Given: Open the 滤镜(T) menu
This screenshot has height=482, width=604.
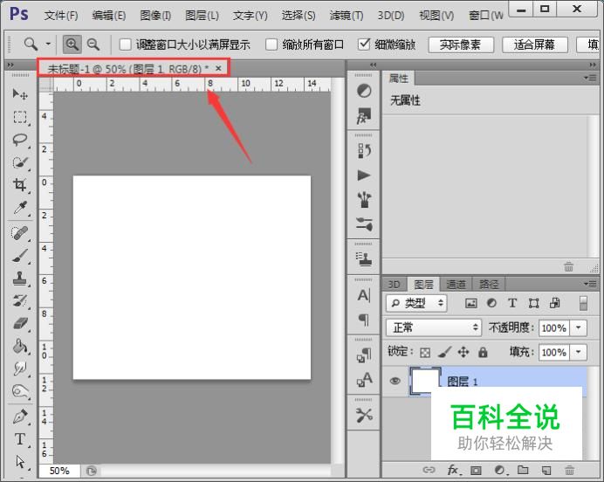Looking at the screenshot, I should [347, 16].
